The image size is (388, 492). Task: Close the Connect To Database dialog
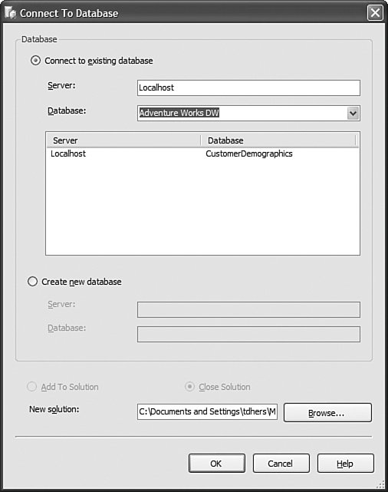click(x=375, y=13)
